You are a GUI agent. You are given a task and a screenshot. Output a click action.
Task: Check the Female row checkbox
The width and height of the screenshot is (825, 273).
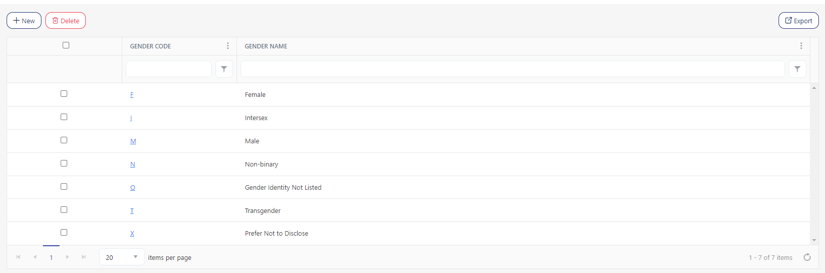[x=64, y=94]
